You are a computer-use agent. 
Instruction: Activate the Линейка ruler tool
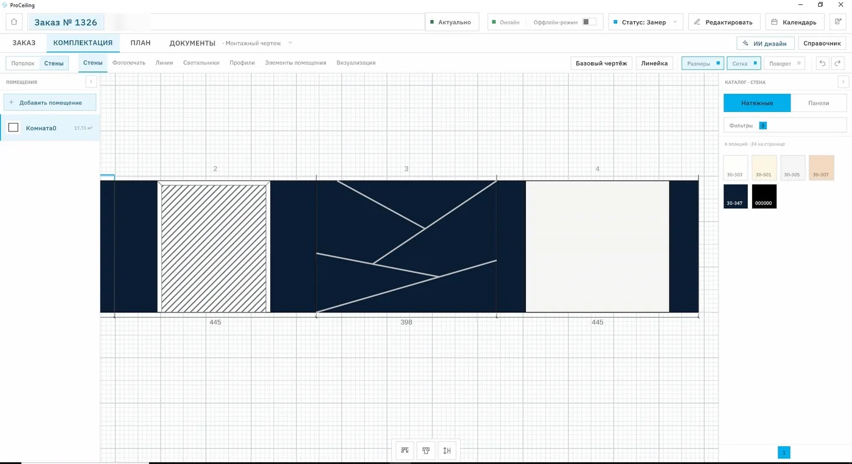point(654,63)
